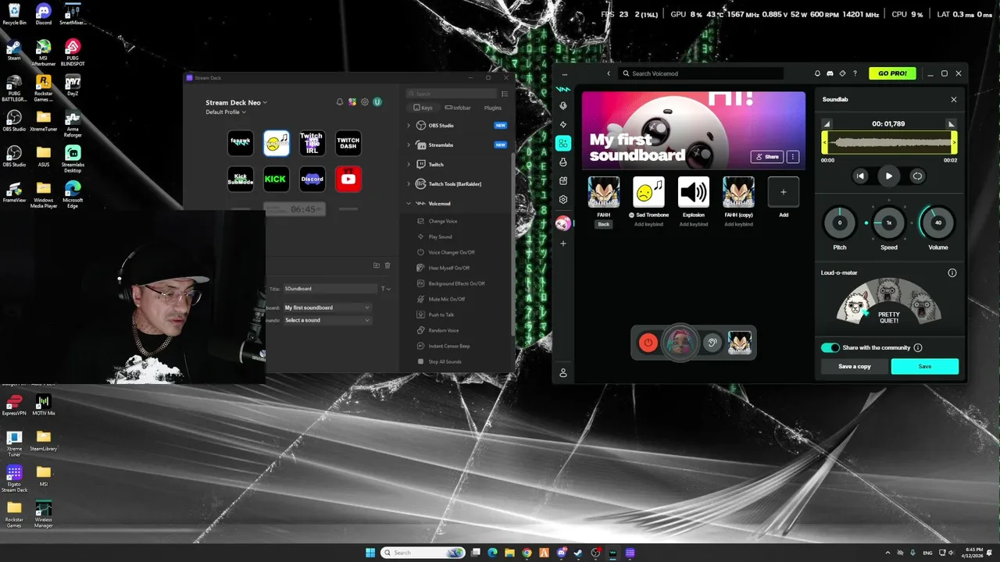Click the Loud-o-meter info icon
Viewport: 1000px width, 562px height.
click(x=952, y=273)
